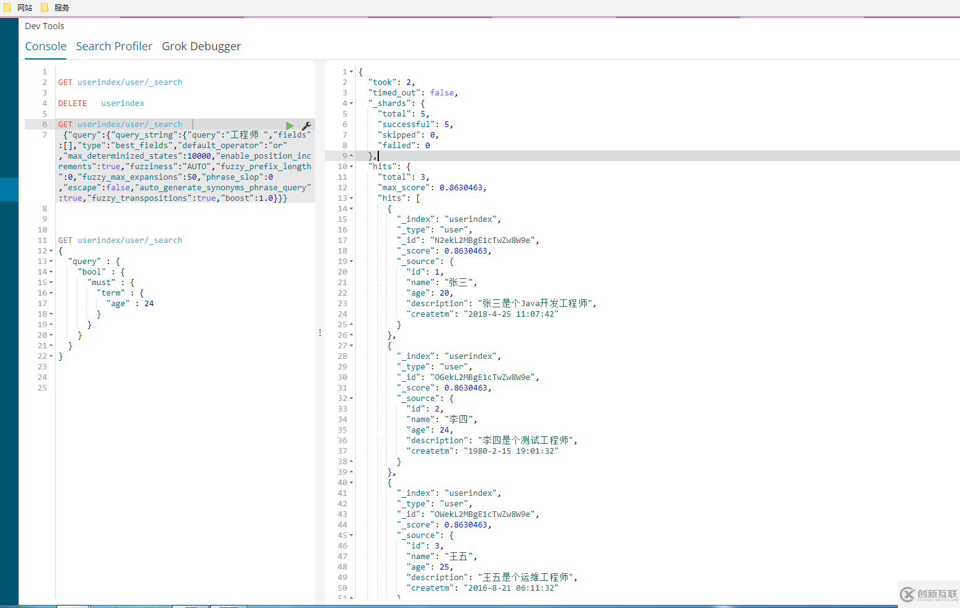The height and width of the screenshot is (608, 960).
Task: Click the "_id": "N2ekL2MBgE1cTwZw8W9e" line
Action: point(468,240)
